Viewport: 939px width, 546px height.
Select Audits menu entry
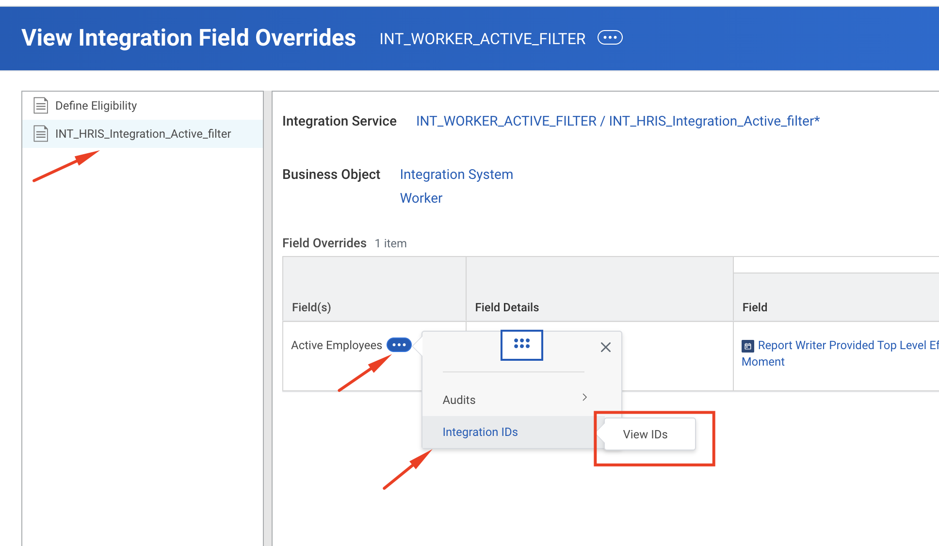(459, 400)
